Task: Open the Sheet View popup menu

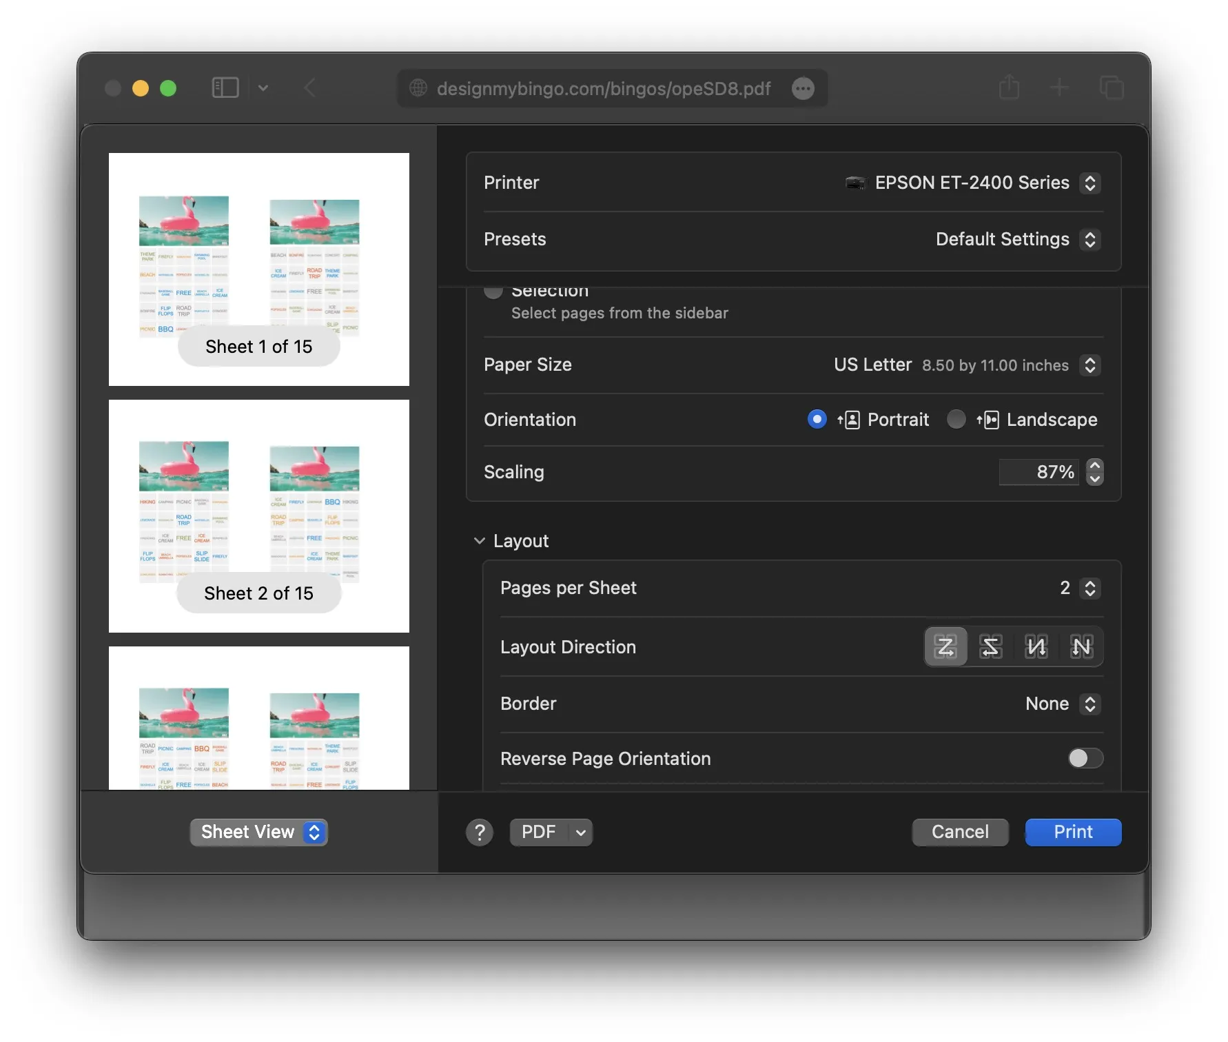Action: tap(258, 832)
